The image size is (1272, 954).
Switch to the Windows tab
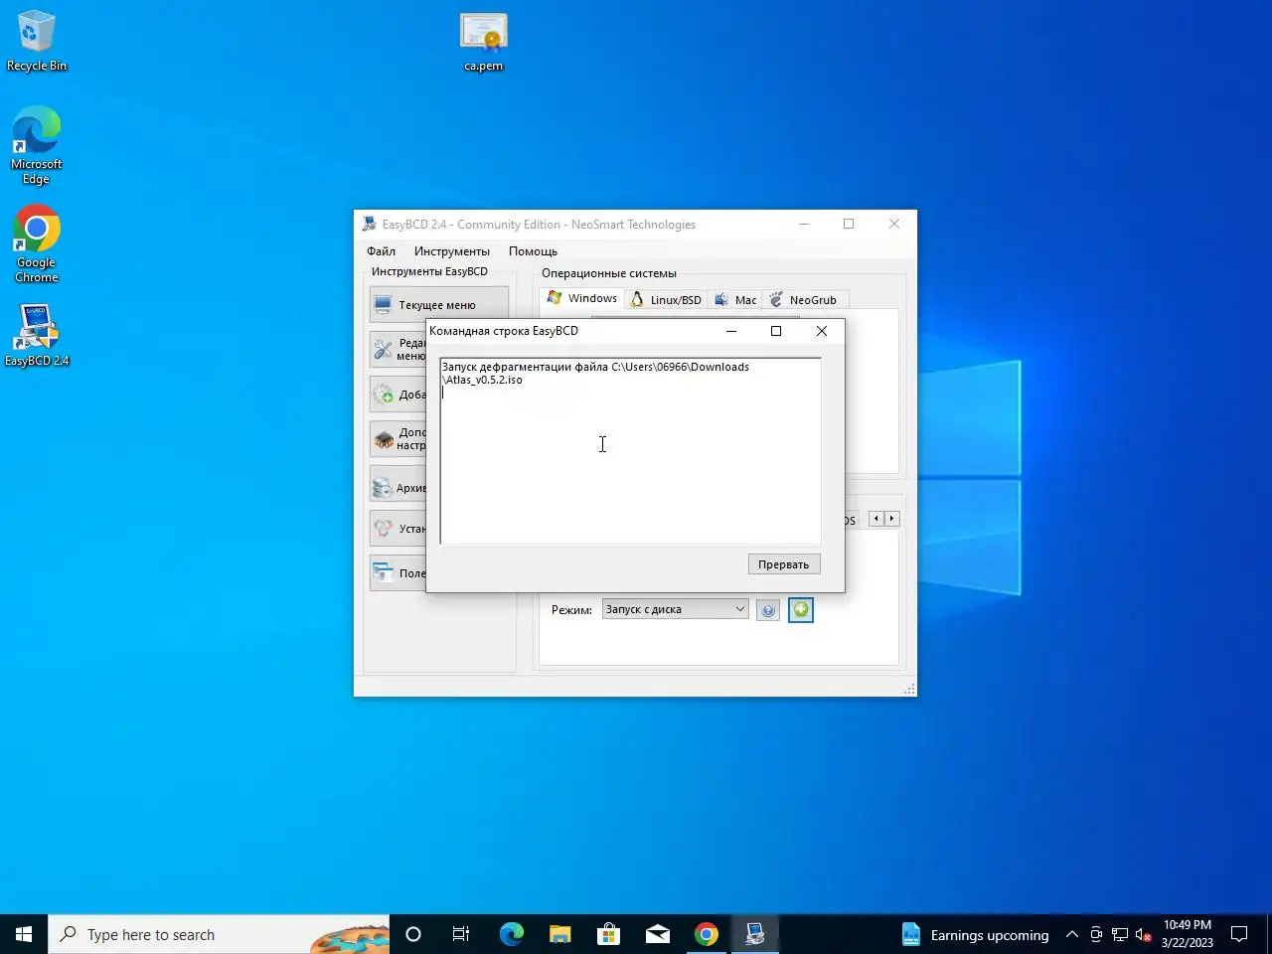click(x=582, y=298)
